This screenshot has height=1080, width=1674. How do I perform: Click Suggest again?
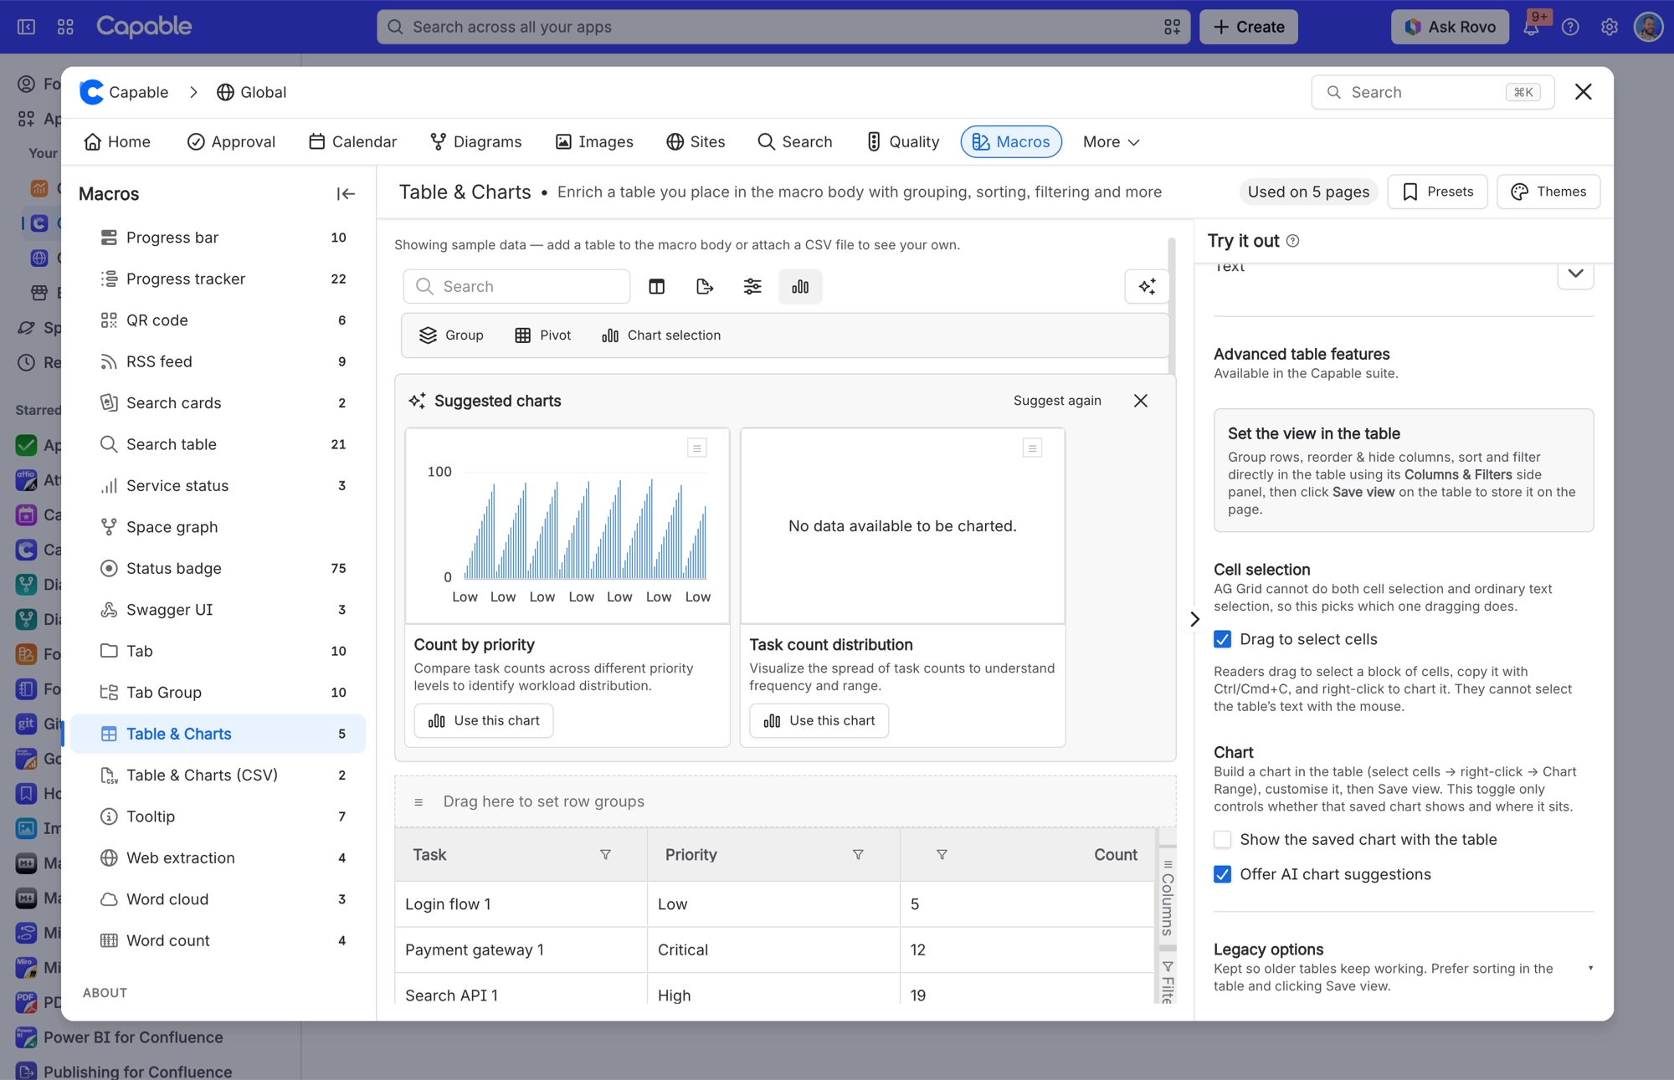click(x=1057, y=401)
